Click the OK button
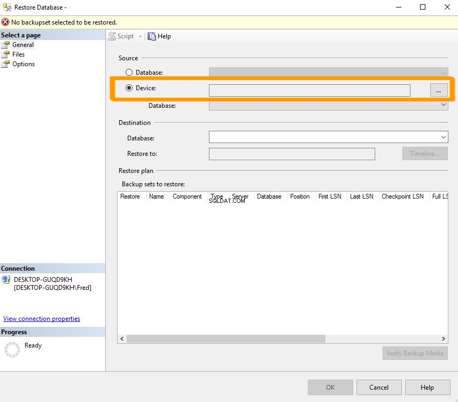The height and width of the screenshot is (402, 458). point(330,388)
